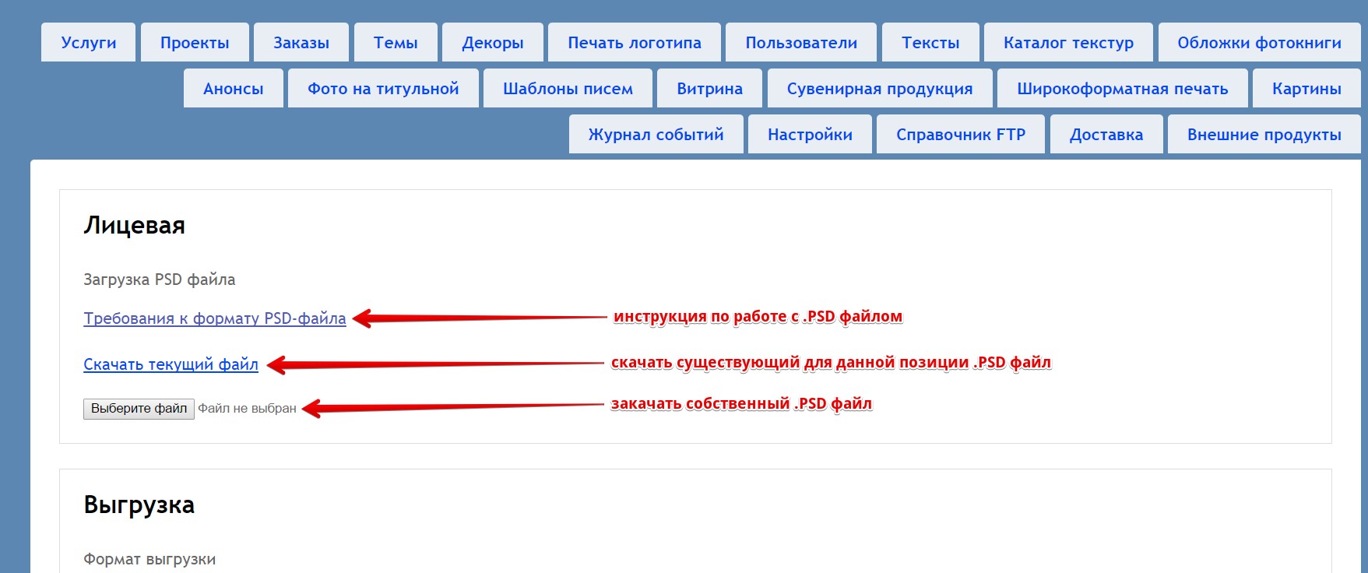This screenshot has height=573, width=1368.
Task: Go to the Сувенирная продукция tab
Action: click(880, 89)
